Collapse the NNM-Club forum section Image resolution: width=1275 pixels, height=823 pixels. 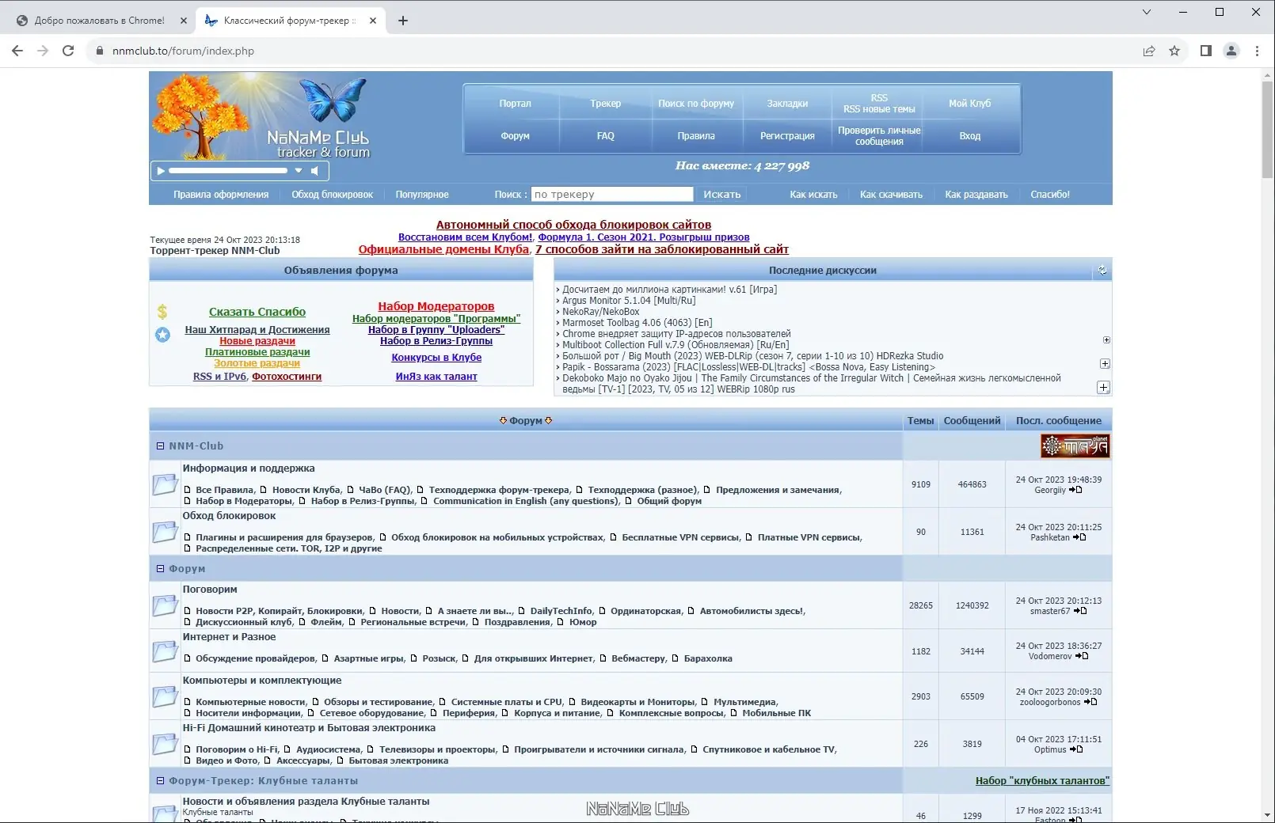pos(161,446)
